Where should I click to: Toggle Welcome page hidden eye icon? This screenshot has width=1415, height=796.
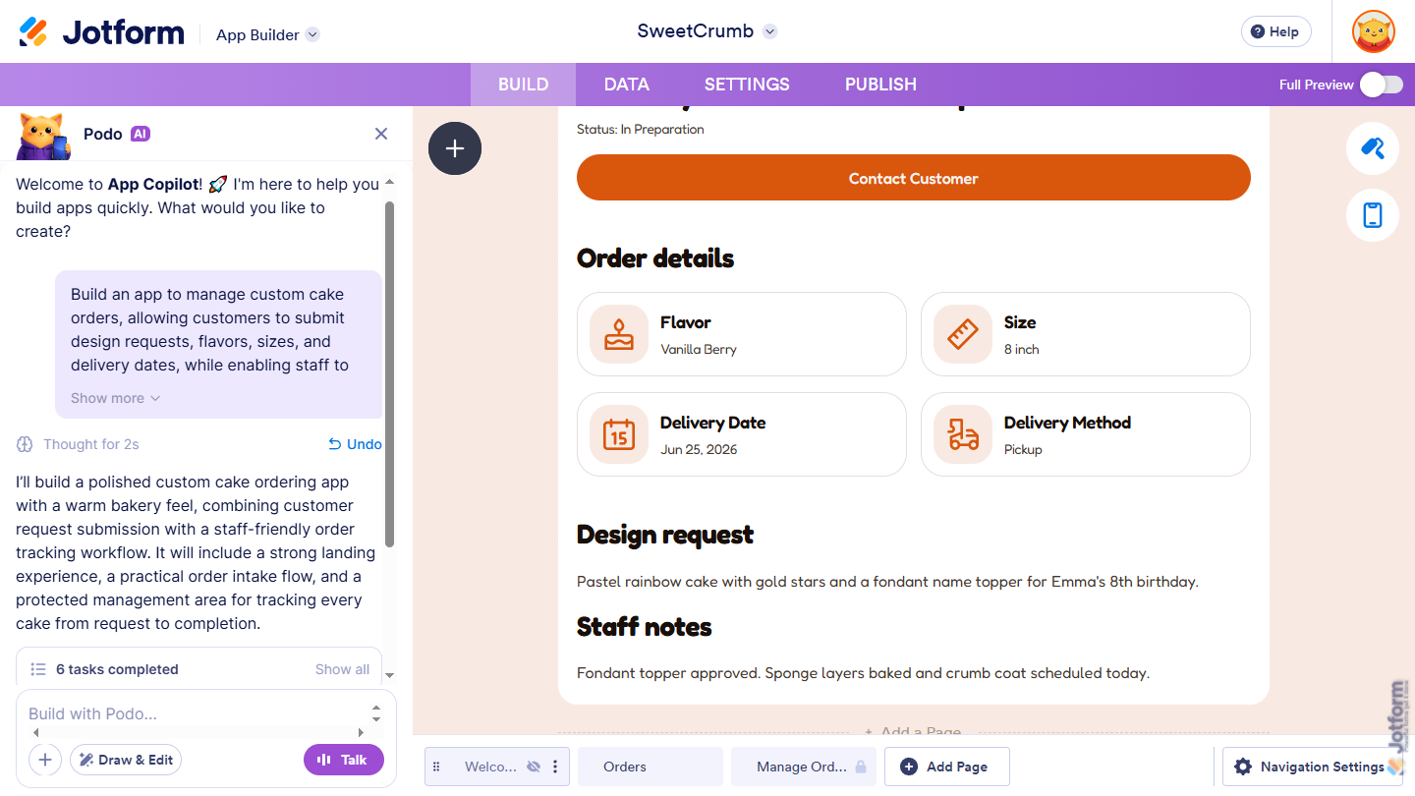point(534,767)
